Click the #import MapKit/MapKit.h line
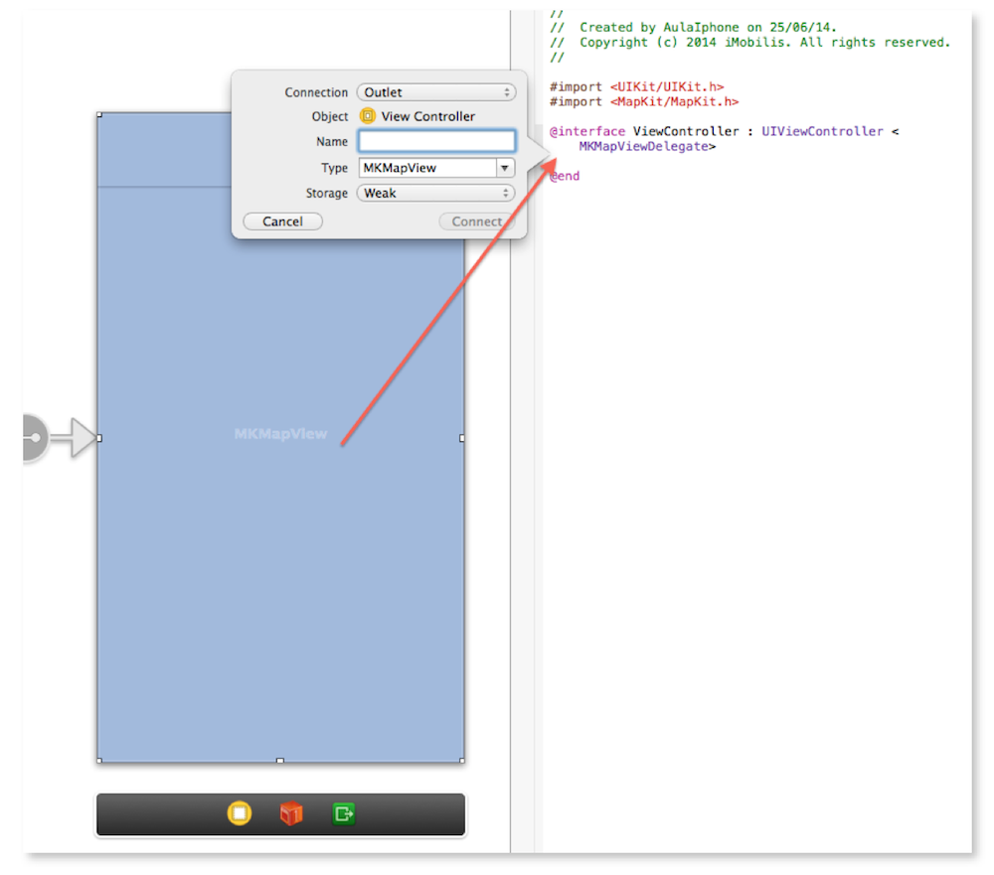Image resolution: width=994 pixels, height=875 pixels. coord(643,101)
